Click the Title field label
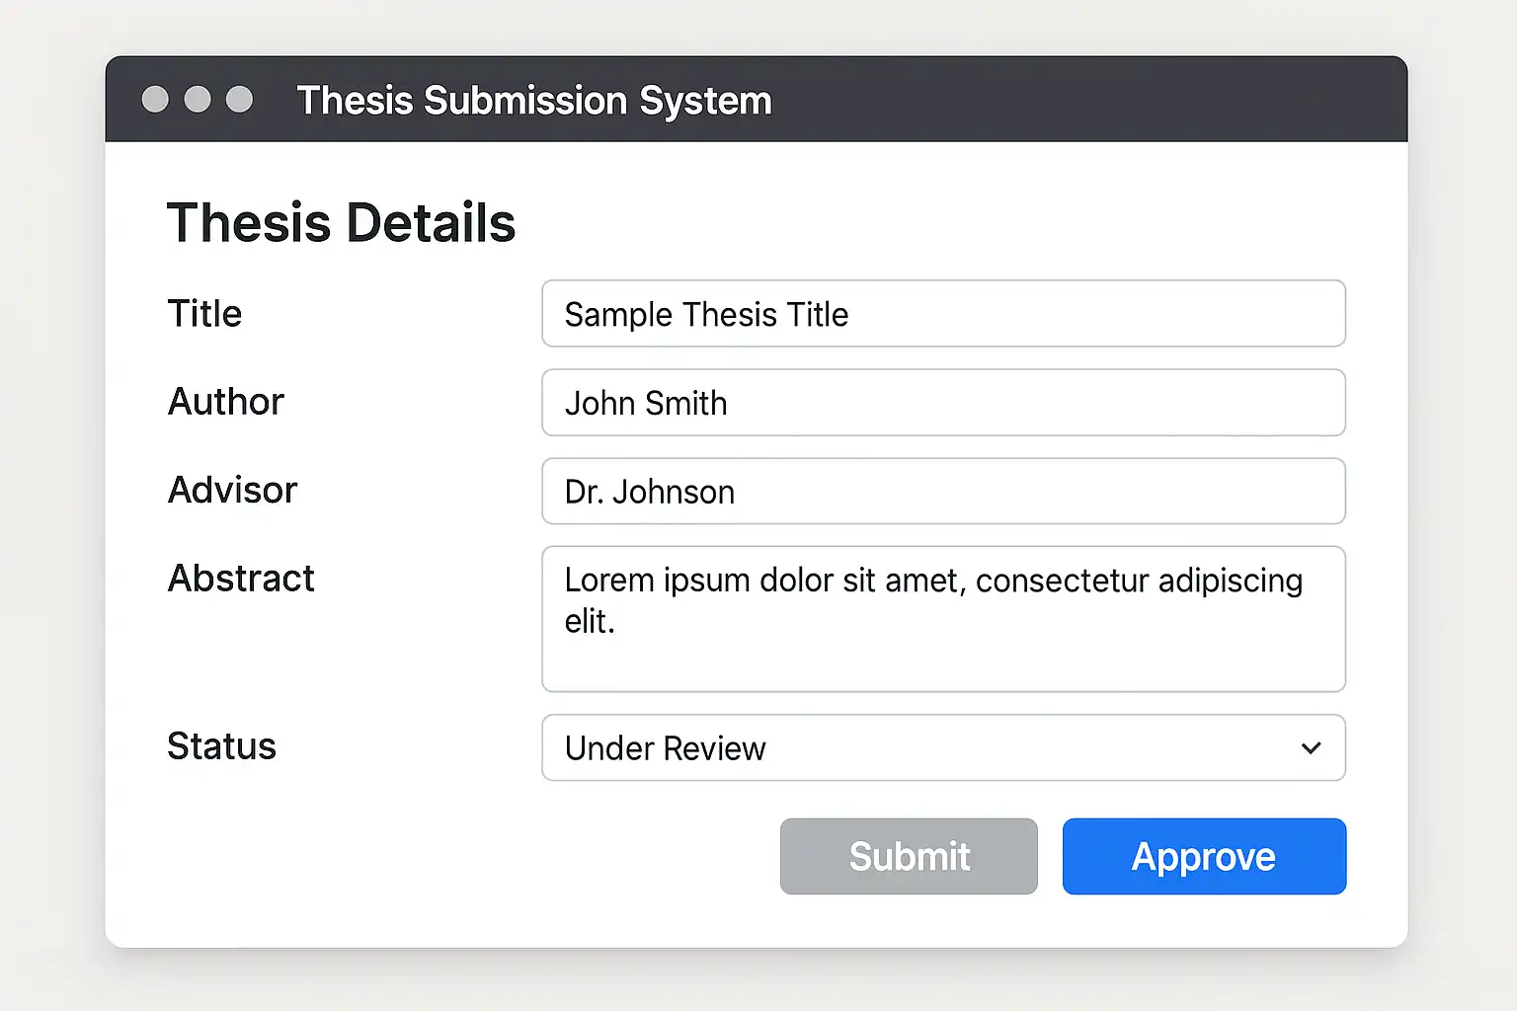The image size is (1517, 1011). 204,314
